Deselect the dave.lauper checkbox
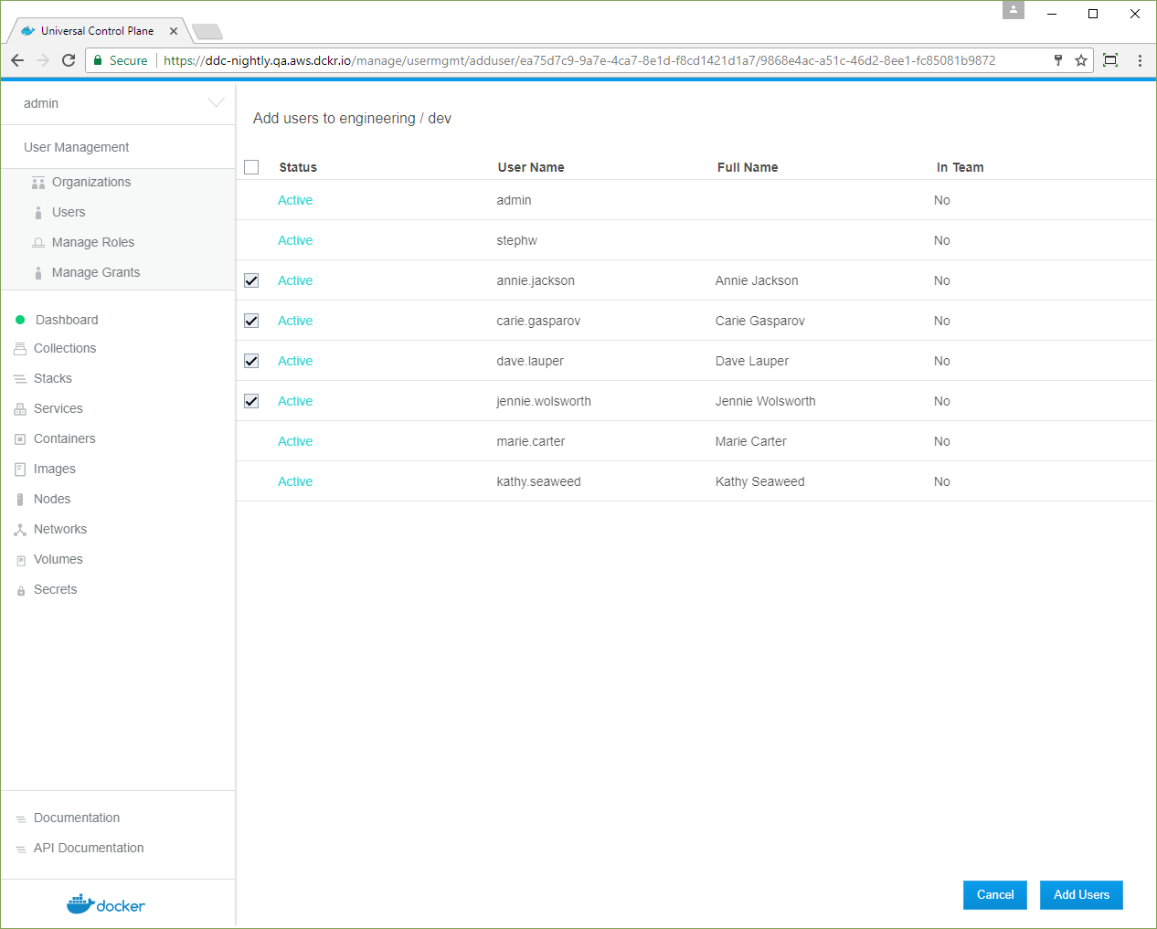 pyautogui.click(x=251, y=361)
